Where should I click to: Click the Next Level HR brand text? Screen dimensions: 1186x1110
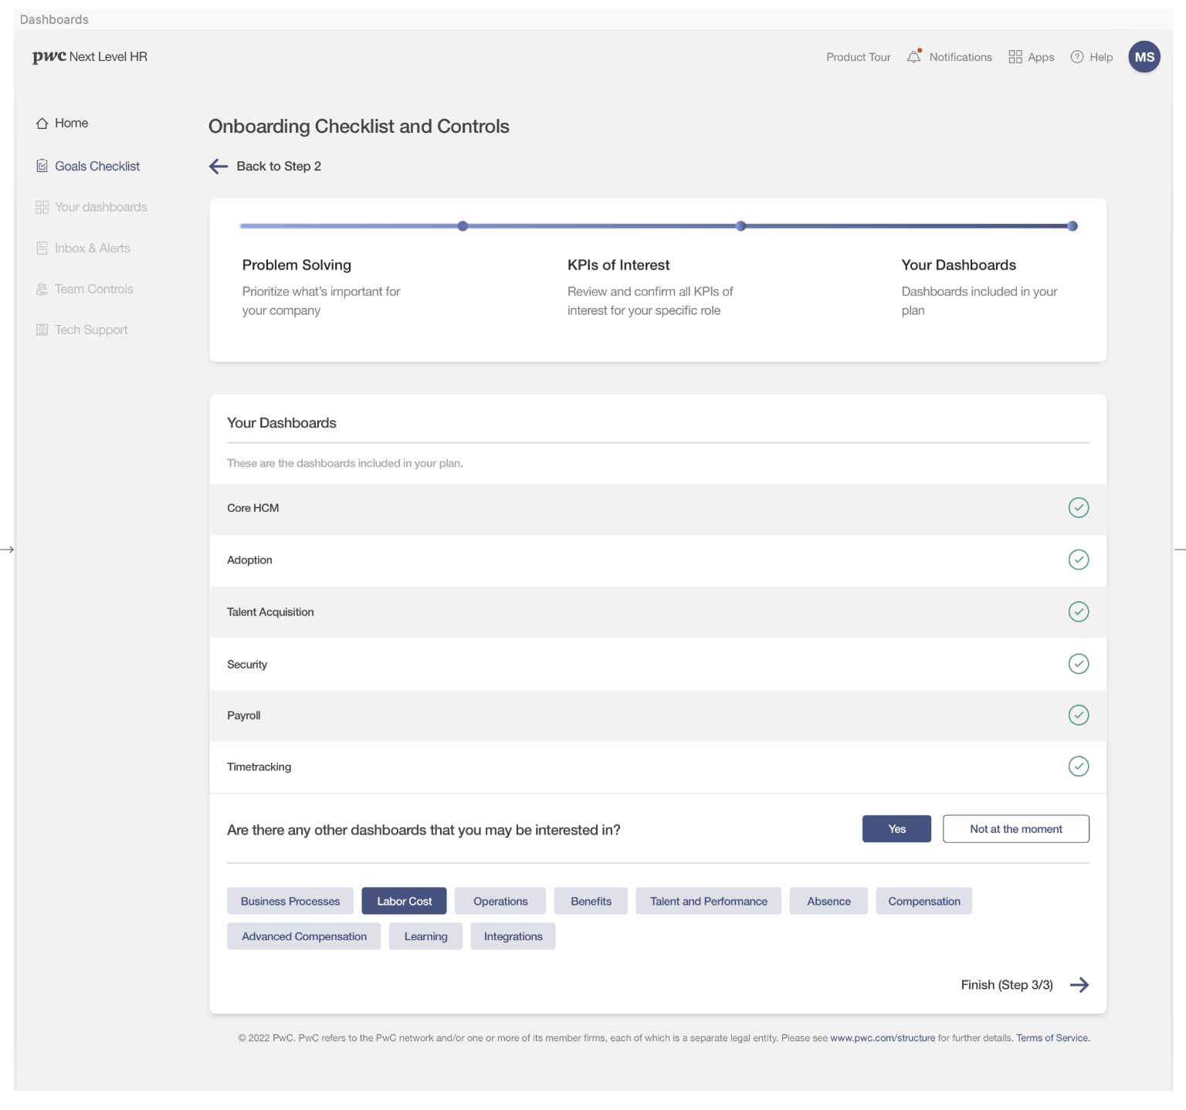108,56
